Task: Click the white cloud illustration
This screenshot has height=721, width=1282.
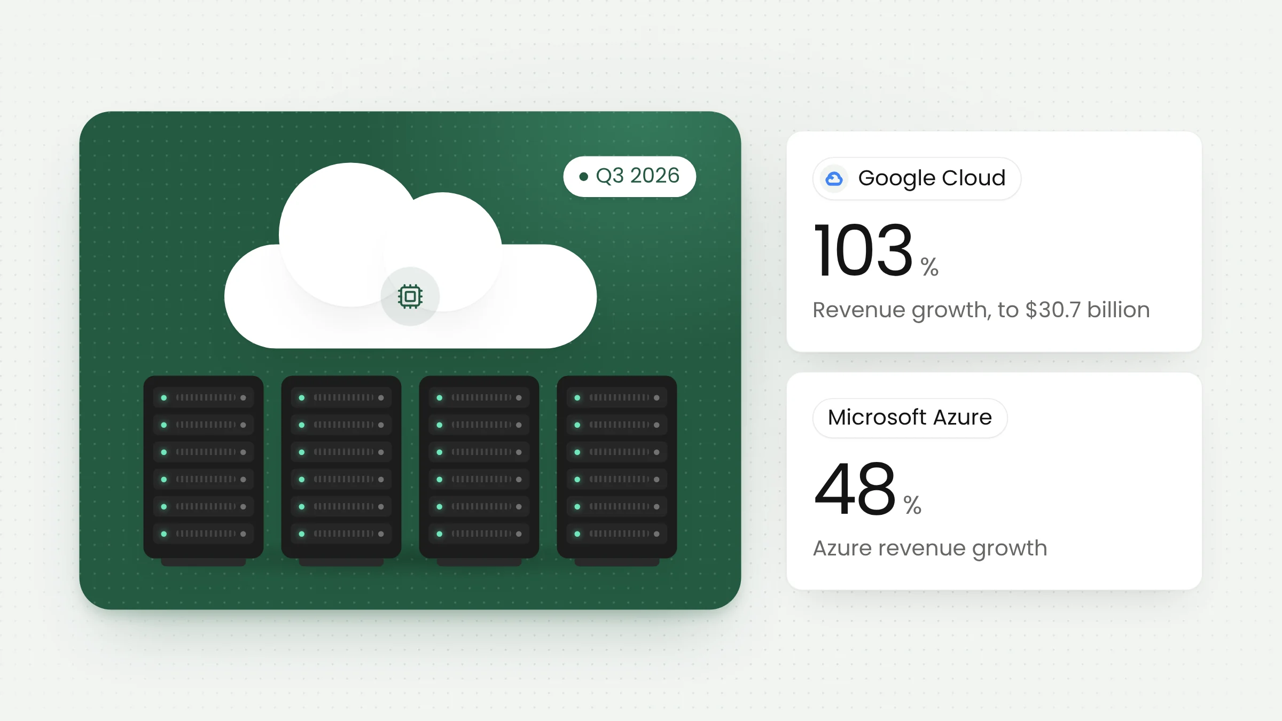Action: coord(410,256)
